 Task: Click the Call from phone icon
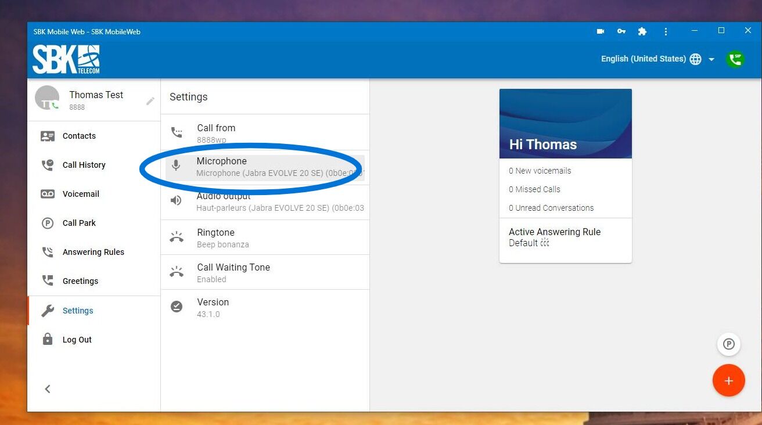click(x=177, y=133)
